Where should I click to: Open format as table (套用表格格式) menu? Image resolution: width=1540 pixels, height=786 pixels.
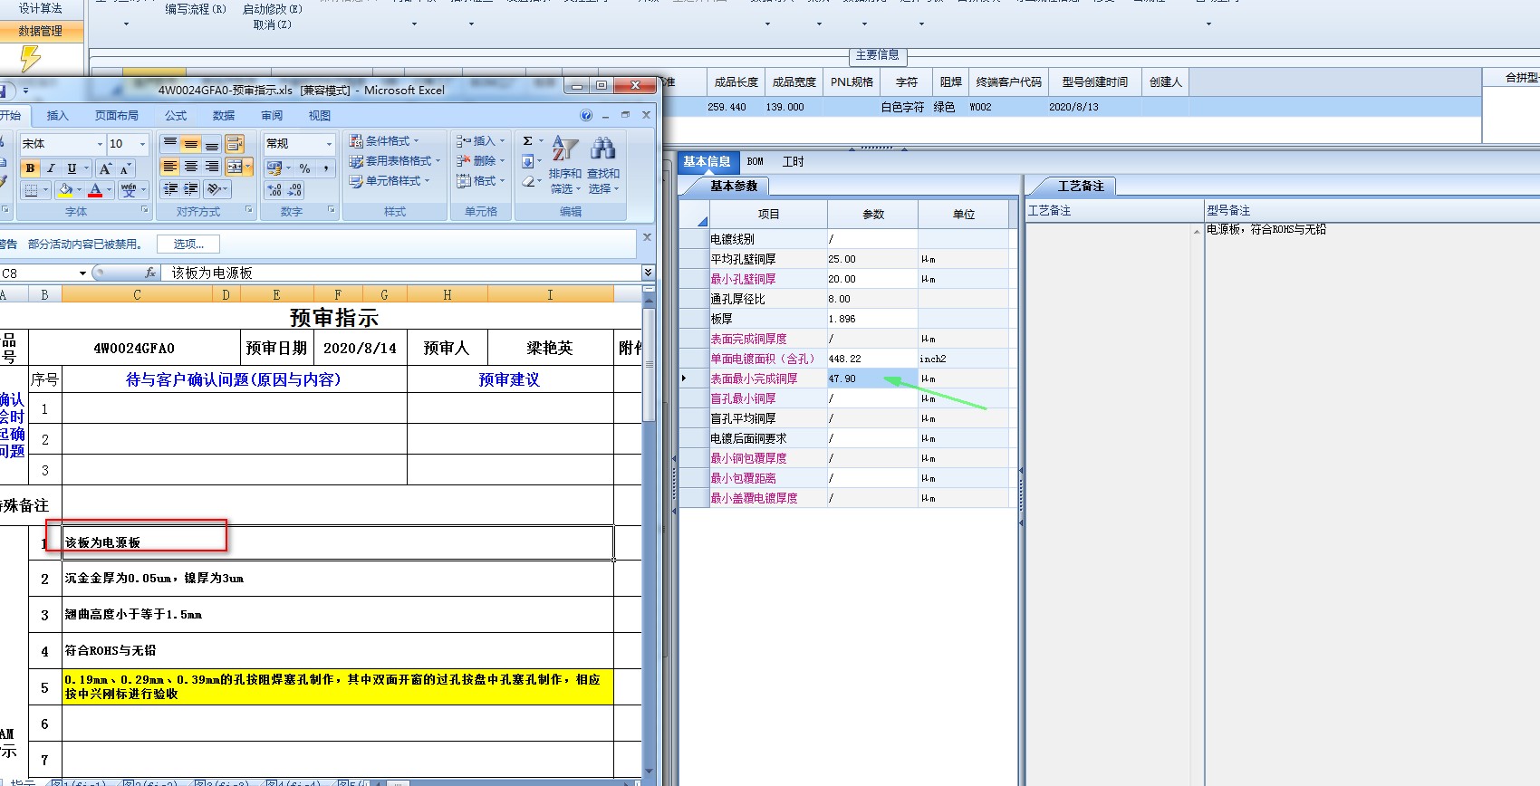click(x=395, y=161)
